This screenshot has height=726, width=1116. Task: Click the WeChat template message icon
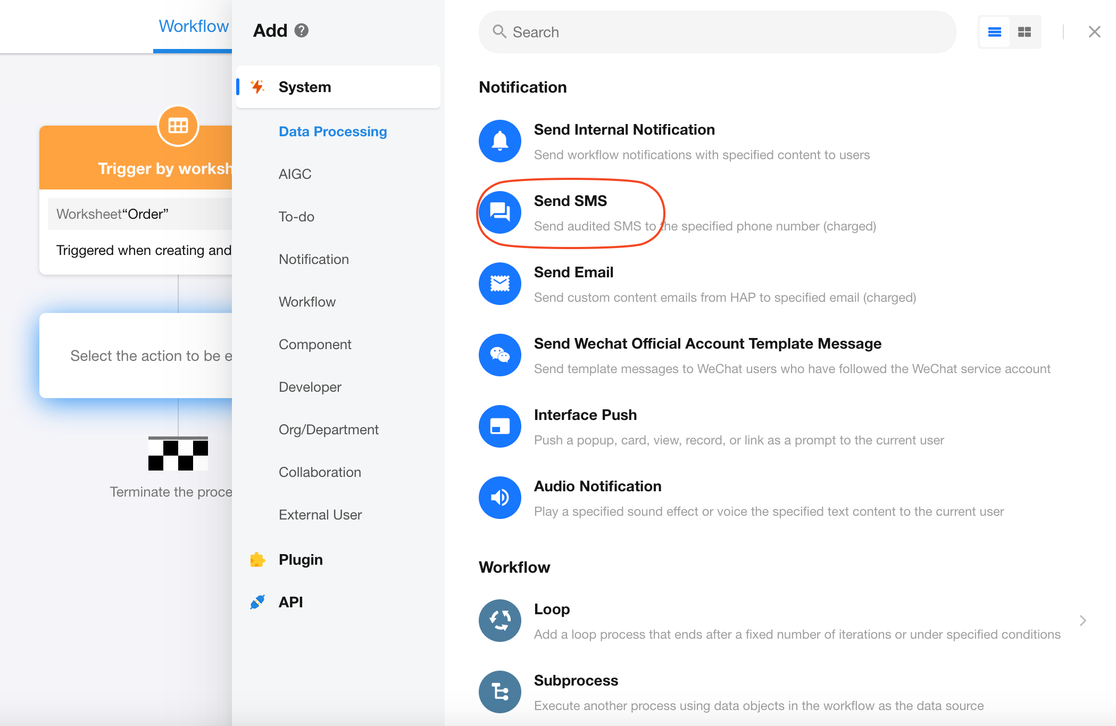pyautogui.click(x=499, y=355)
